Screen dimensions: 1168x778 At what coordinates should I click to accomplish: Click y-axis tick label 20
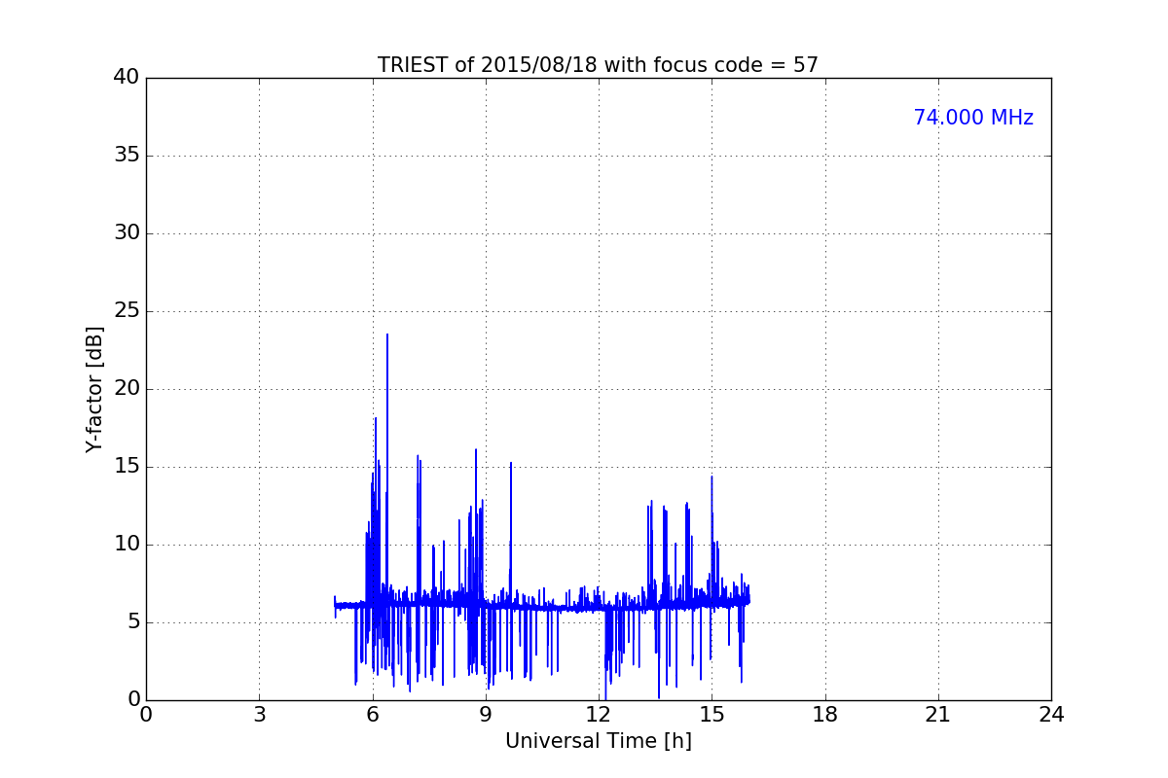coord(127,389)
